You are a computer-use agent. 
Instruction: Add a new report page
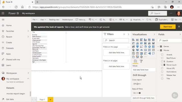pyautogui.click(x=50, y=99)
